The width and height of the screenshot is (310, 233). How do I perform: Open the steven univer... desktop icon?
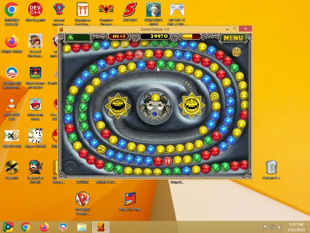pos(59,14)
